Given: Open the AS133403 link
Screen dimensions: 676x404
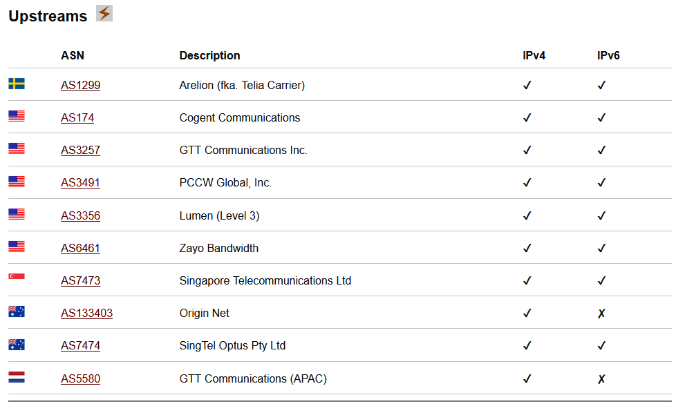Looking at the screenshot, I should click(86, 313).
